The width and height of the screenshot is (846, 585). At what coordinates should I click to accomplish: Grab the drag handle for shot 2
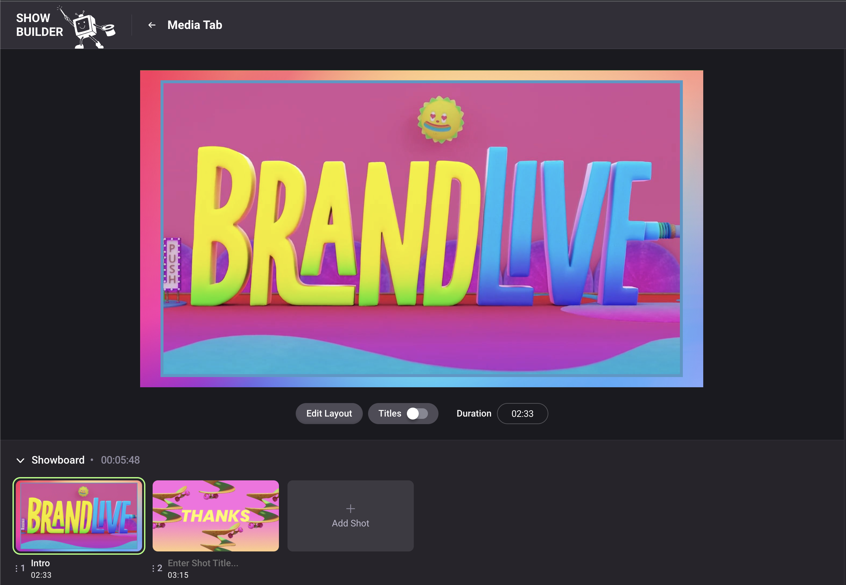pyautogui.click(x=153, y=568)
